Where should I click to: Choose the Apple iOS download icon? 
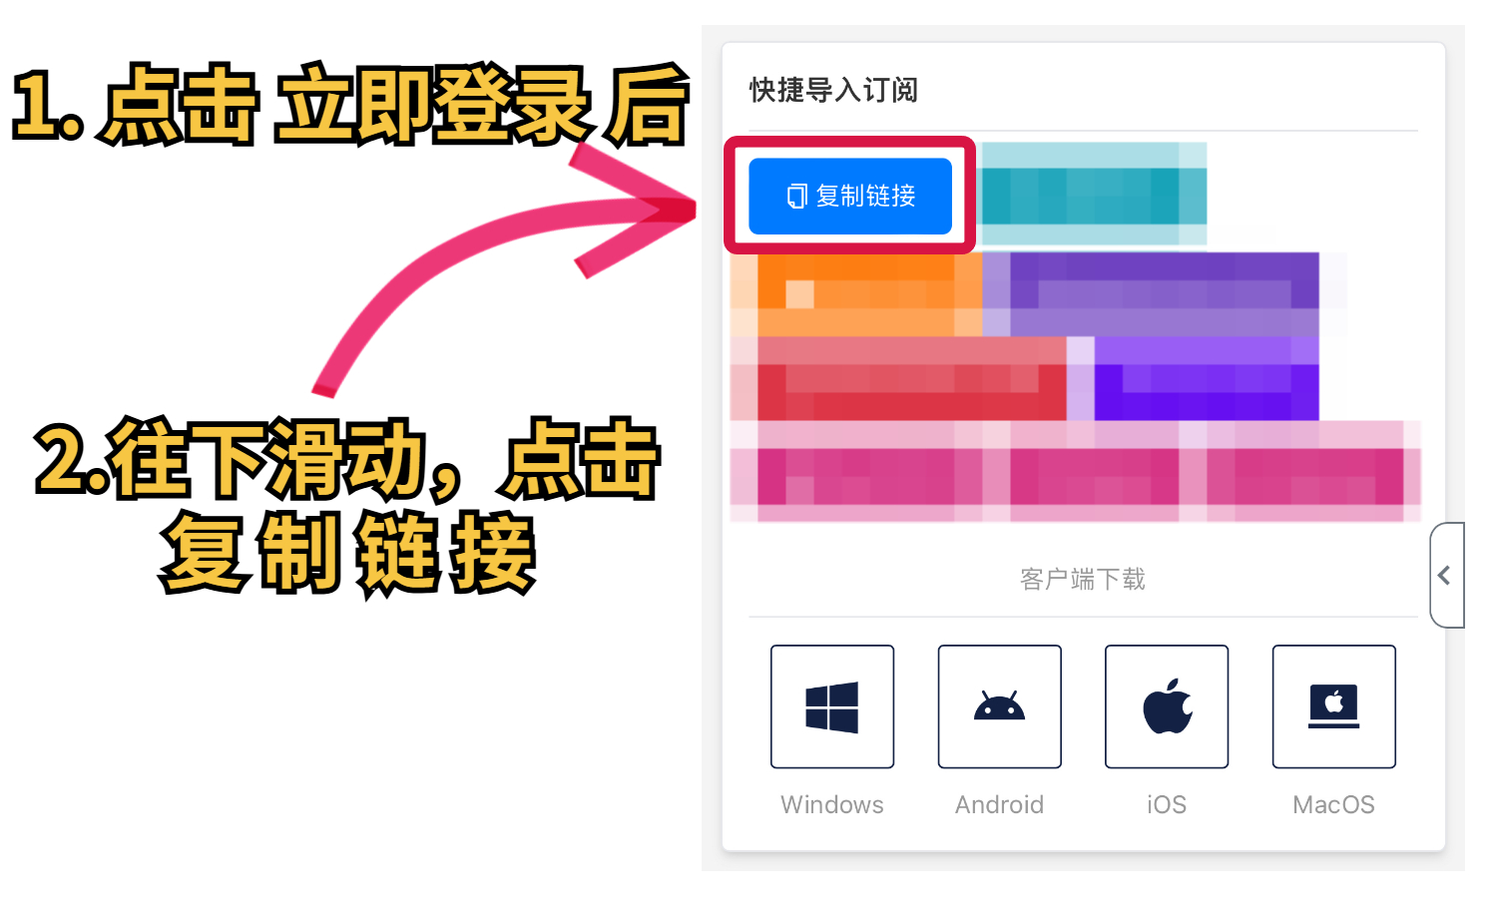coord(1167,706)
